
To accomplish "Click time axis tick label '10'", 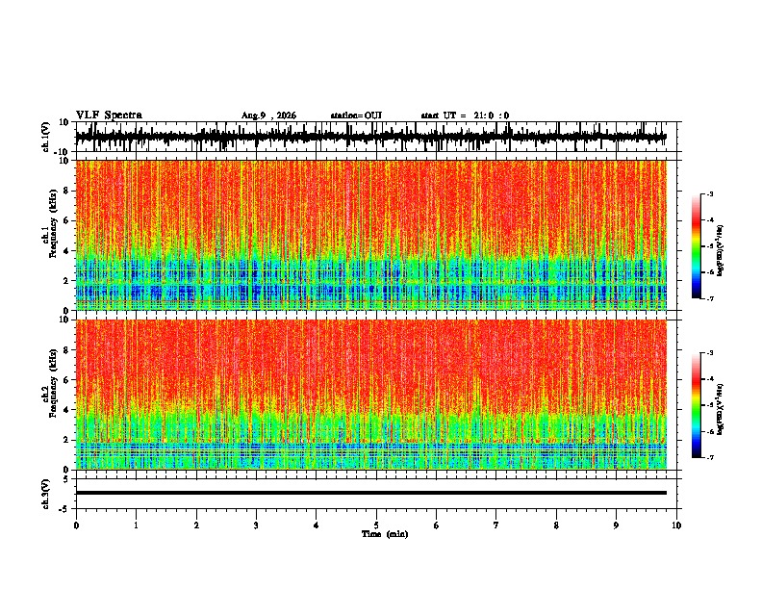I will (x=676, y=525).
